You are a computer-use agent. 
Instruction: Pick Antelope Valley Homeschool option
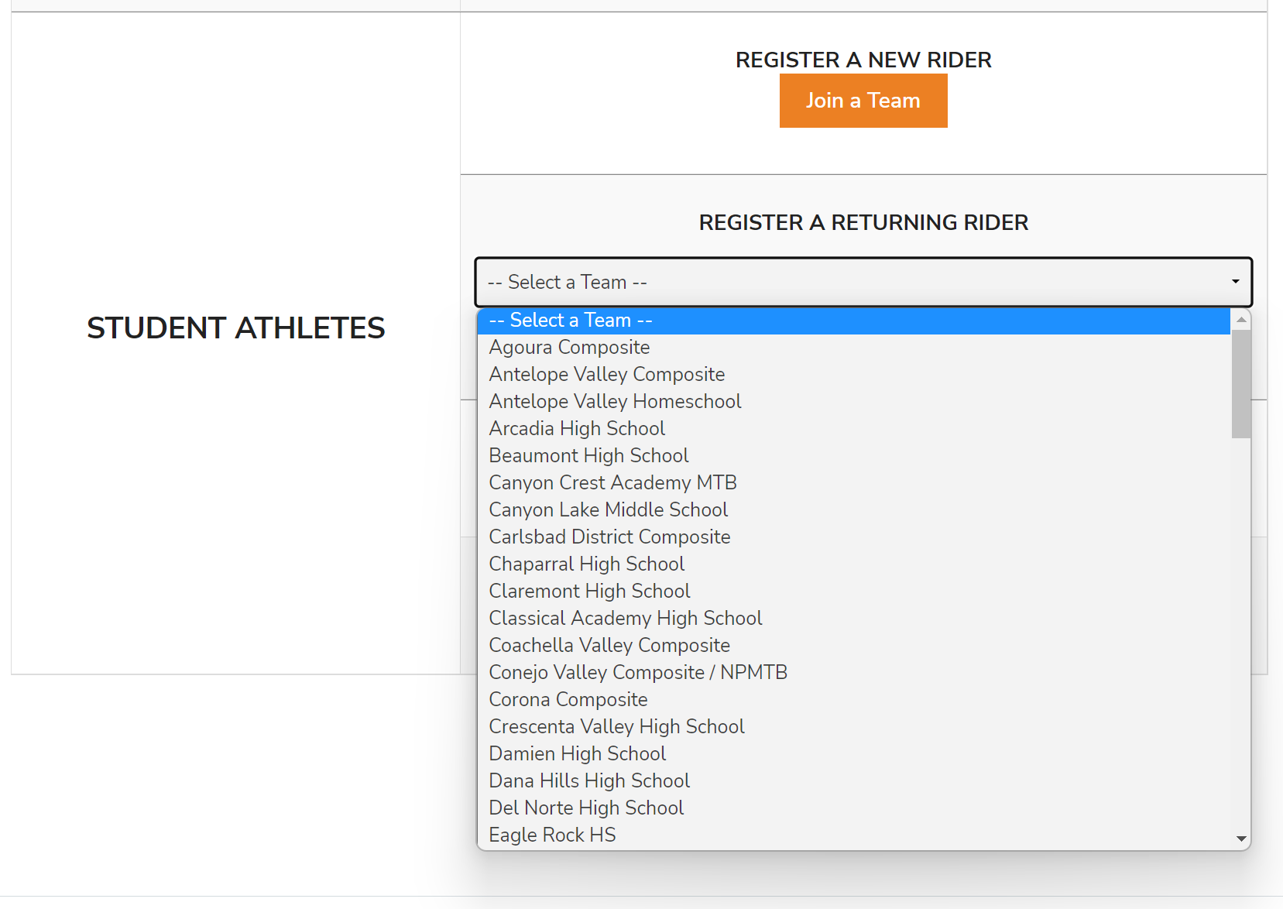[615, 402]
